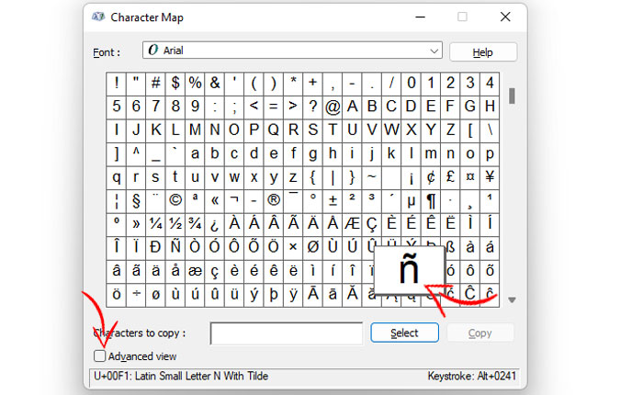This screenshot has width=643, height=395.
Task: Click the scroll down arrow of the grid
Action: (512, 299)
